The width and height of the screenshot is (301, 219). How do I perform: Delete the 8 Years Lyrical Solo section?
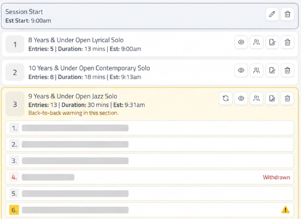[287, 42]
